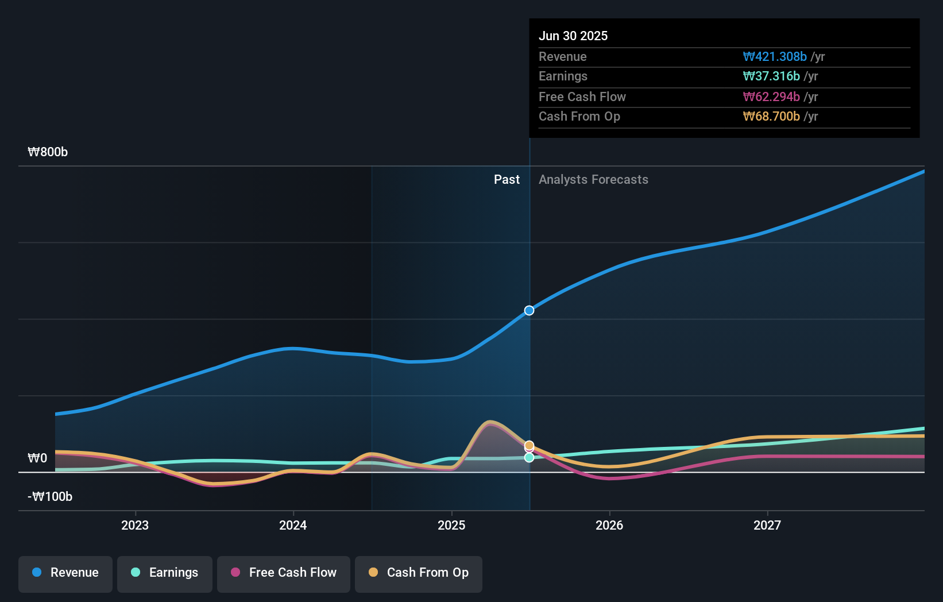This screenshot has height=602, width=943.
Task: Click the 2025 axis year label
Action: (x=451, y=524)
